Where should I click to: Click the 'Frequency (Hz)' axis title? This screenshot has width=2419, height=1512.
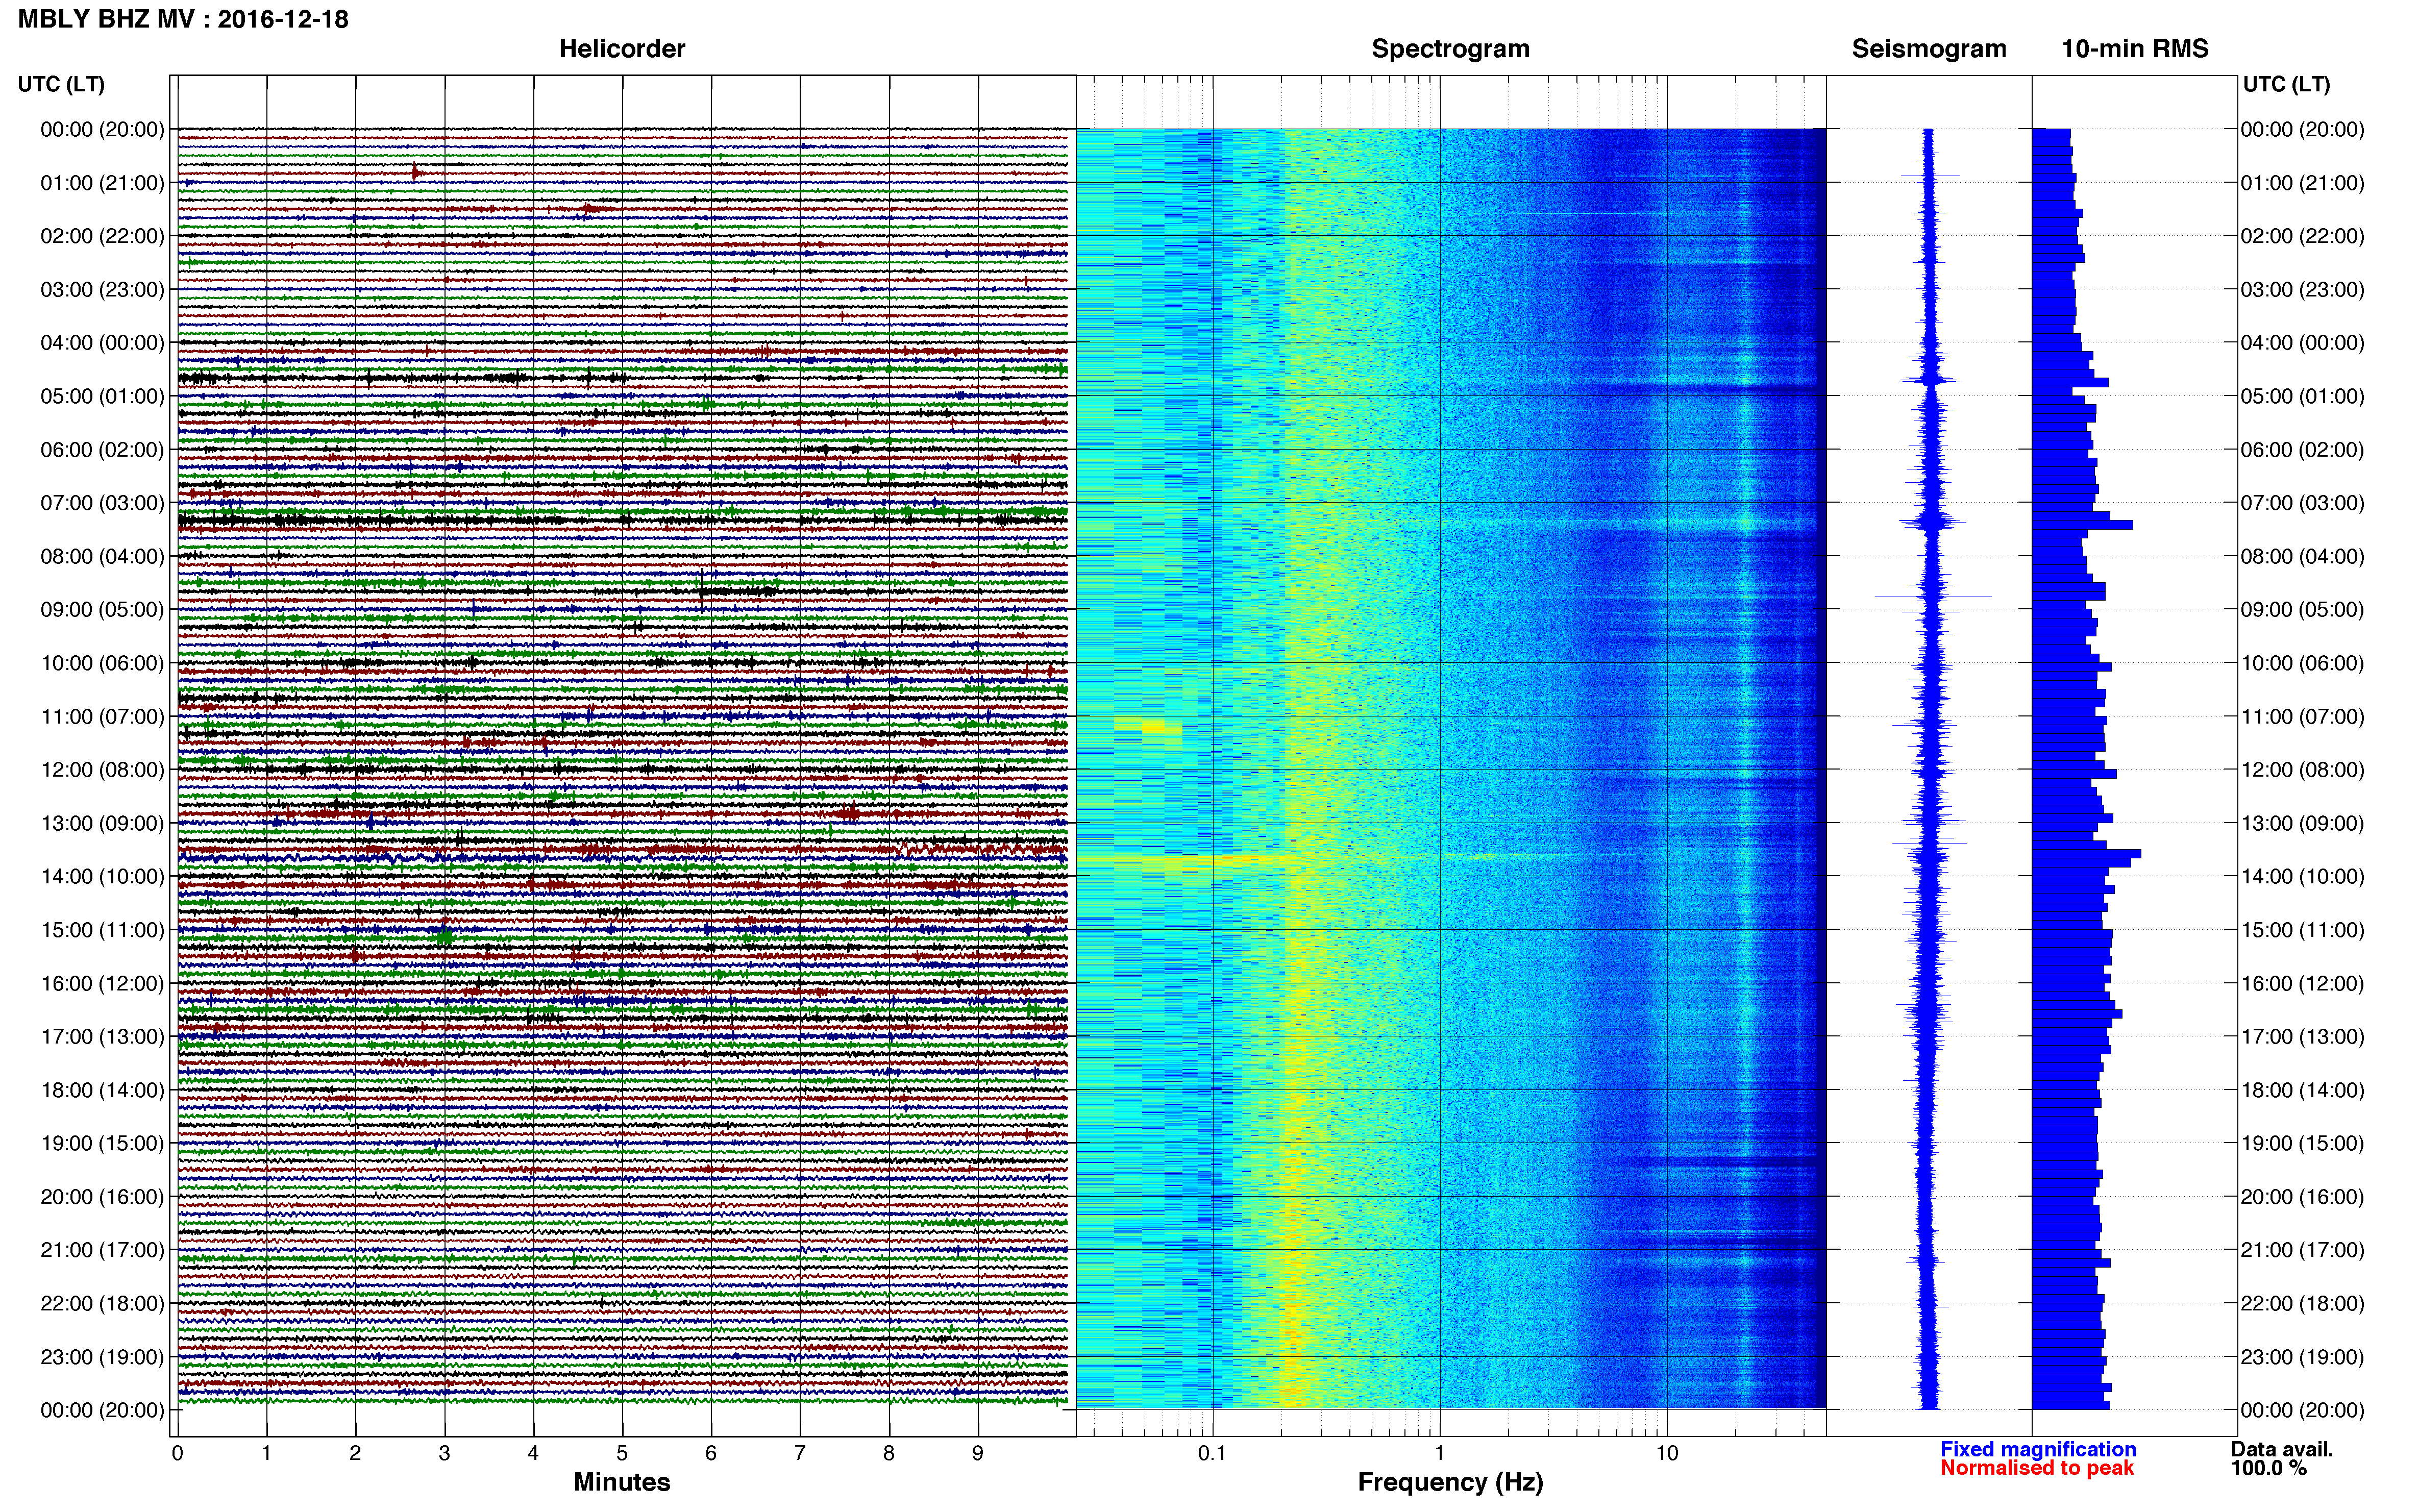coord(1450,1482)
